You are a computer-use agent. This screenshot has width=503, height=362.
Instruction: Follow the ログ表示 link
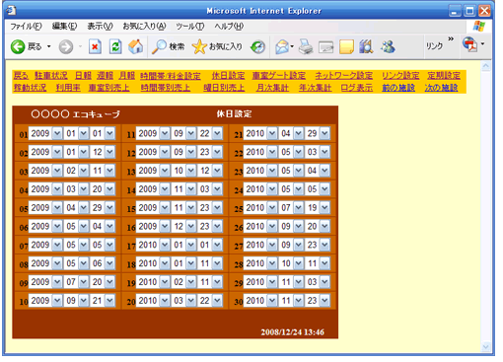pyautogui.click(x=357, y=88)
